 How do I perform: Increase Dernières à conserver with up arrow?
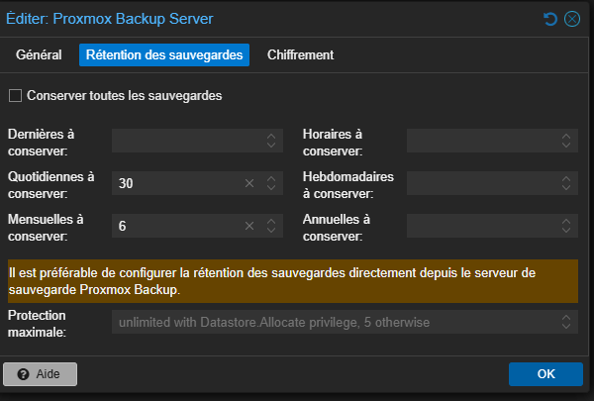[x=271, y=136]
